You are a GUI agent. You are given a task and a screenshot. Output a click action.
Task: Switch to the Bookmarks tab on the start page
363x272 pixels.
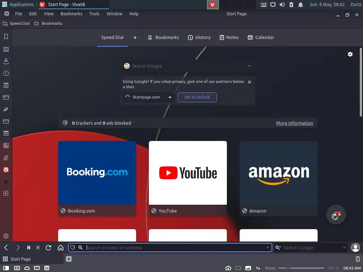click(x=163, y=38)
